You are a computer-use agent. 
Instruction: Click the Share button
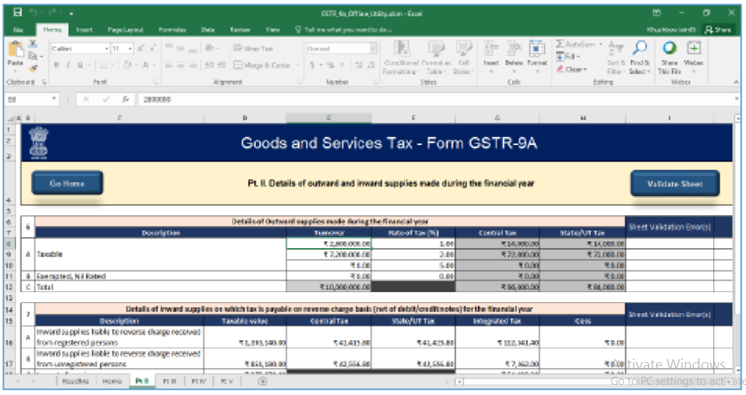pyautogui.click(x=718, y=29)
